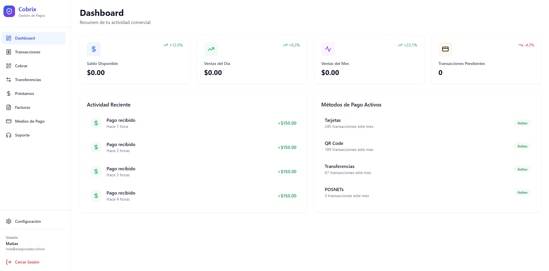Click the Activo badge for POSNETs
The image size is (549, 271).
(522, 192)
